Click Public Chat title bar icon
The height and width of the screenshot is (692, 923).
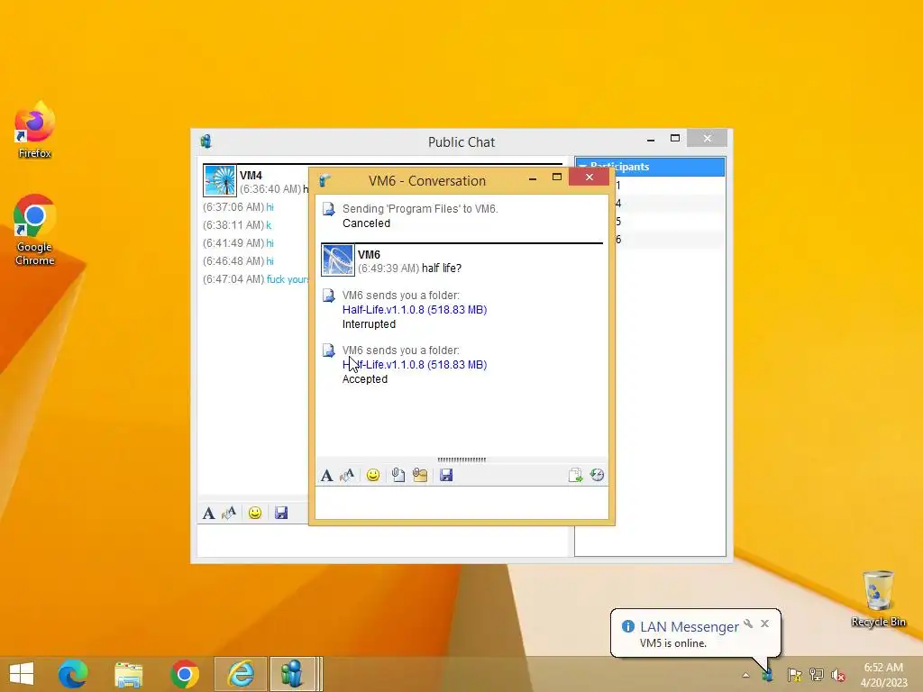pos(206,141)
